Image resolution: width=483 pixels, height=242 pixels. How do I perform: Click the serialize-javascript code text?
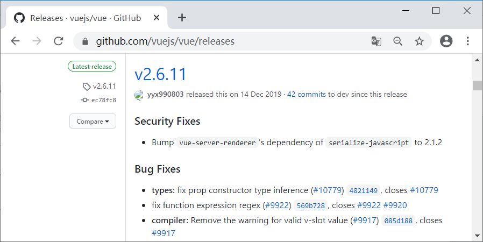click(369, 143)
